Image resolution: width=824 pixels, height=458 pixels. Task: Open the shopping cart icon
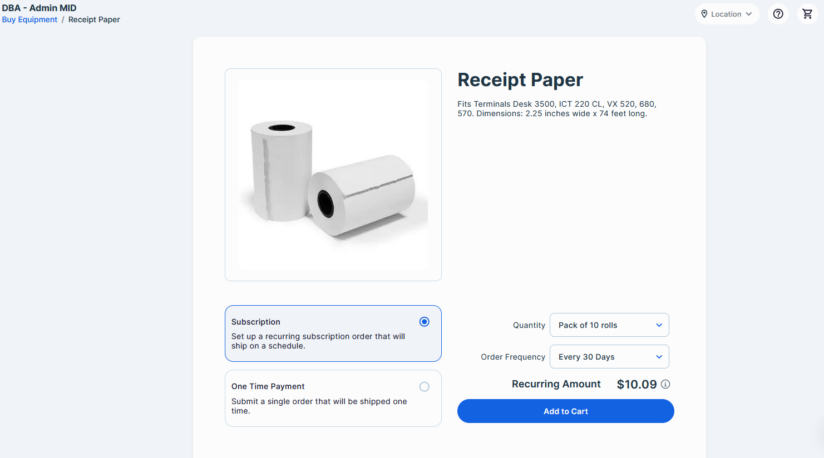807,14
